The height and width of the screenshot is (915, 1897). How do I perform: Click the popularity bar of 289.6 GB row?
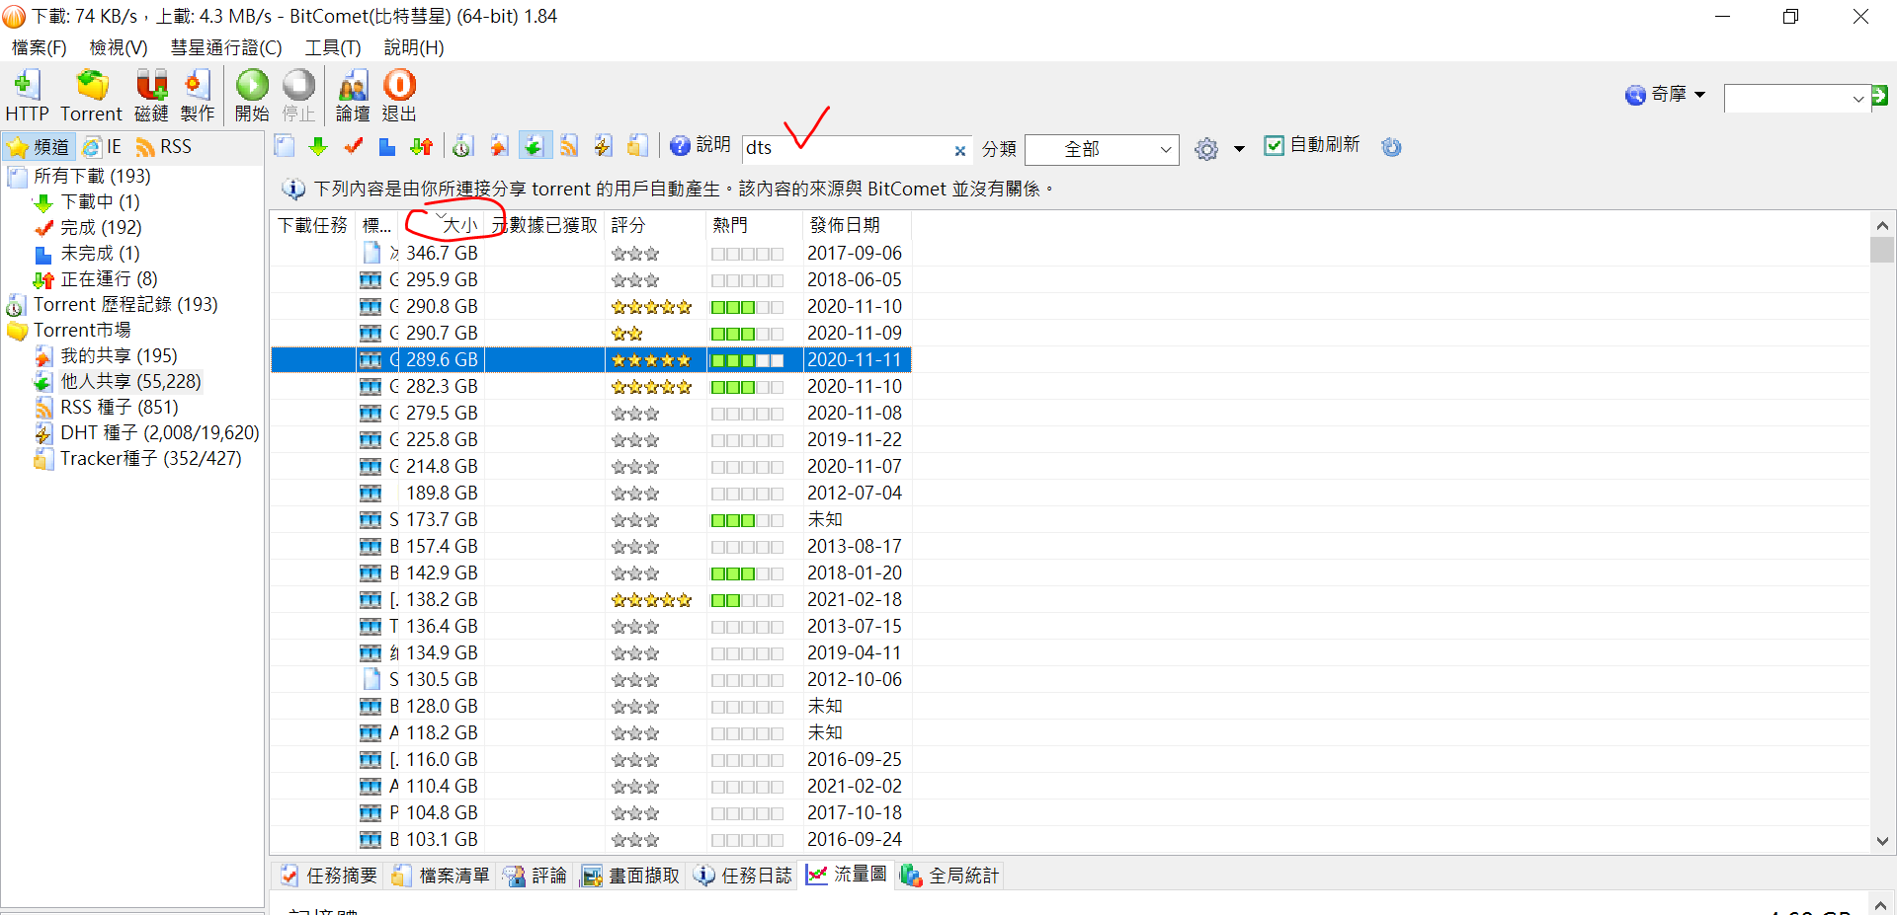(x=747, y=360)
